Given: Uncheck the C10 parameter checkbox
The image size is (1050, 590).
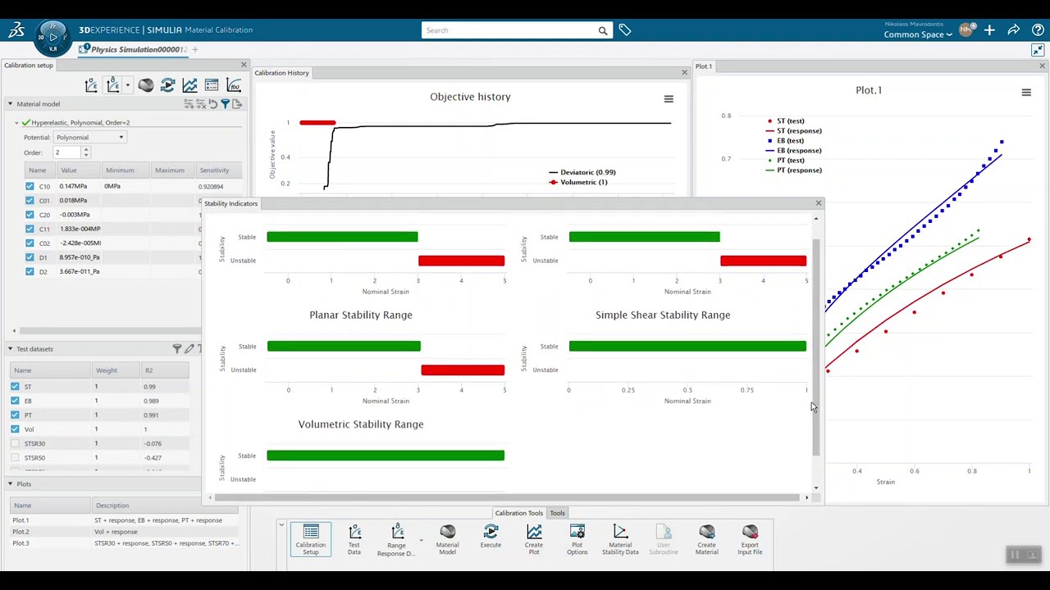Looking at the screenshot, I should click(30, 186).
